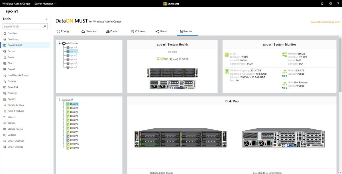Open the settings gear icon
Viewport: 342px width, 174px height.
(331, 4)
